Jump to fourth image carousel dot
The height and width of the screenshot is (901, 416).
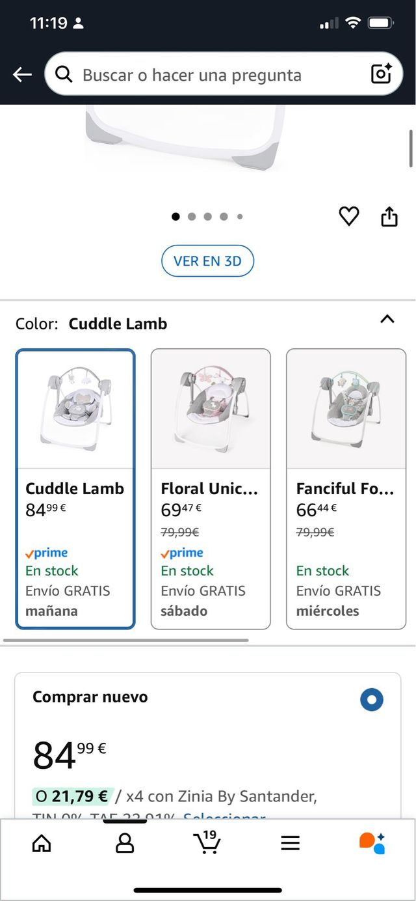tap(224, 217)
